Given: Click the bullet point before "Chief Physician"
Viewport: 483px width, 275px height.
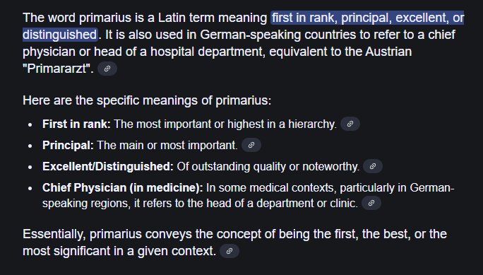Looking at the screenshot, I should click(30, 188).
